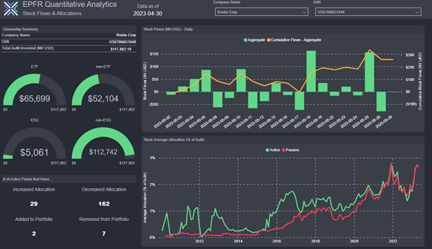Screen dimensions: 432x249
Task: Select the ESG gauge value $5,061
Action: [x=34, y=152]
